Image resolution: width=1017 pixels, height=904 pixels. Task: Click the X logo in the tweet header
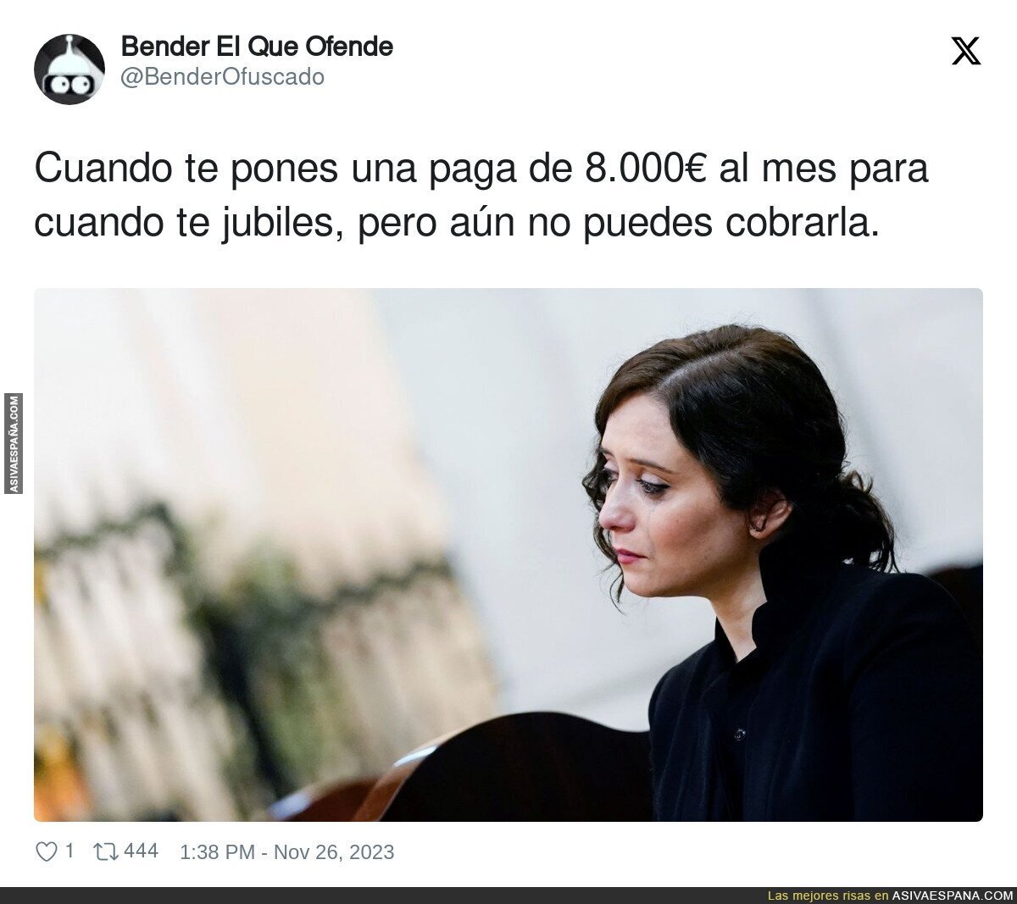966,53
